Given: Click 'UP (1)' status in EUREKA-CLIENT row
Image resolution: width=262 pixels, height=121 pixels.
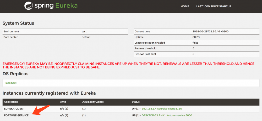Looking at the screenshot, I should tap(135, 109).
